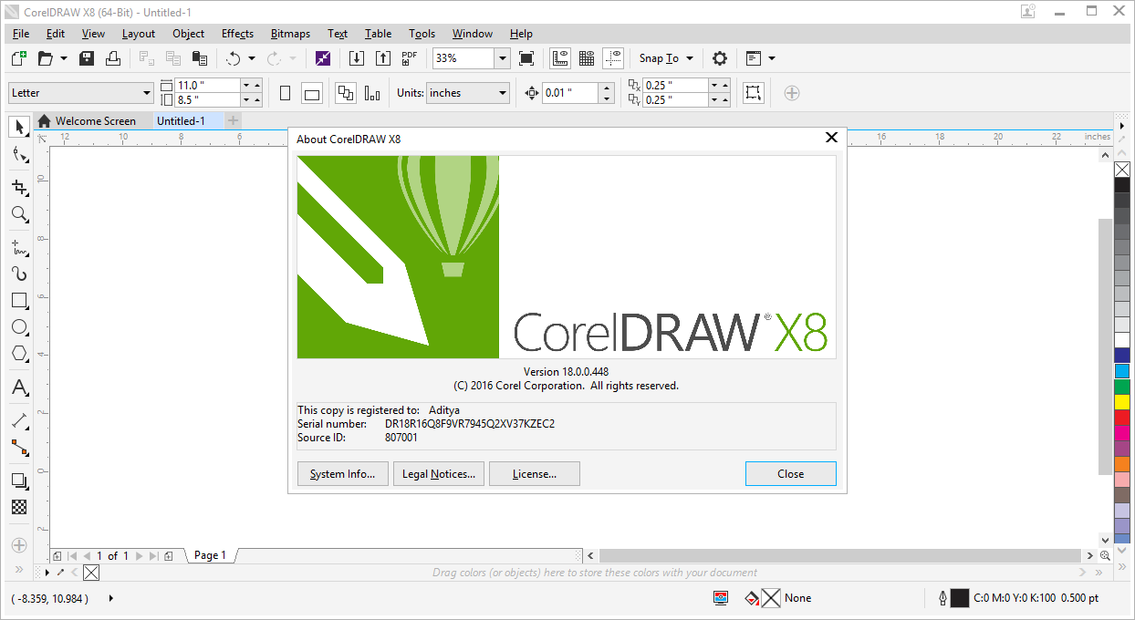This screenshot has height=620, width=1135.
Task: Select the Artistic Media tool
Action: pyautogui.click(x=19, y=274)
